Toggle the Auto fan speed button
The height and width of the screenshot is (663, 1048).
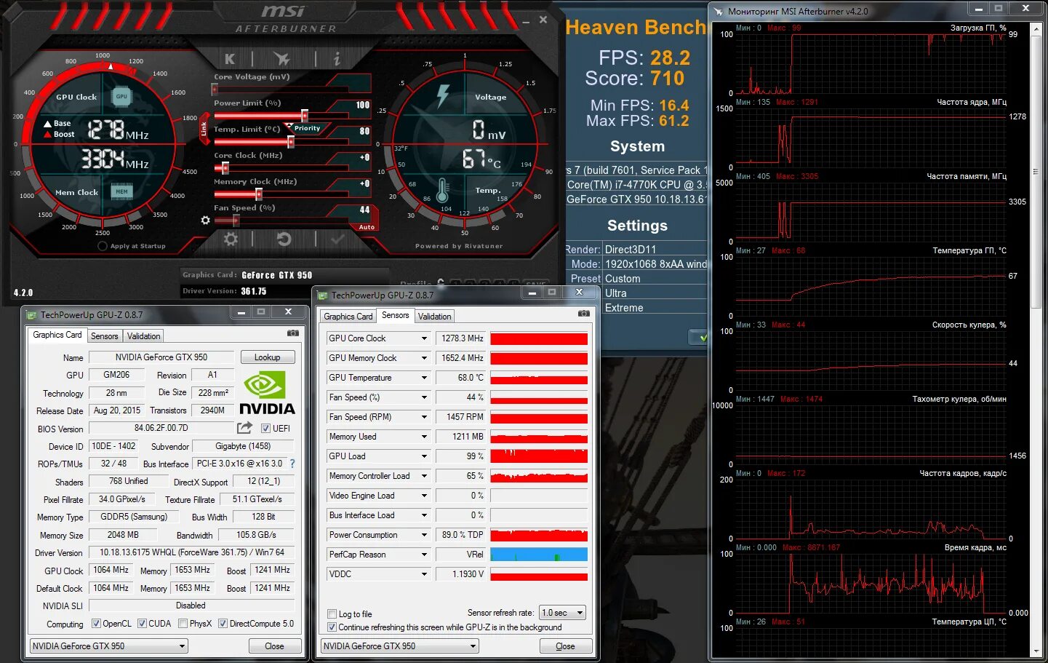367,227
